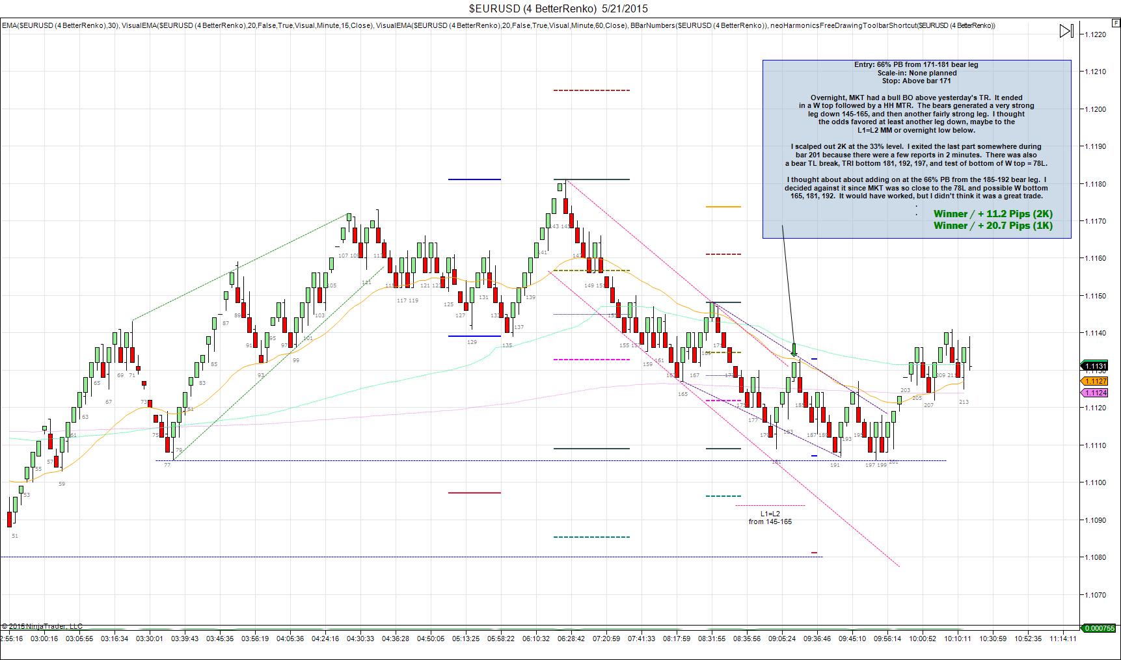The image size is (1121, 660).
Task: Click the pink 1.1124 EMA price marker
Action: (1094, 393)
